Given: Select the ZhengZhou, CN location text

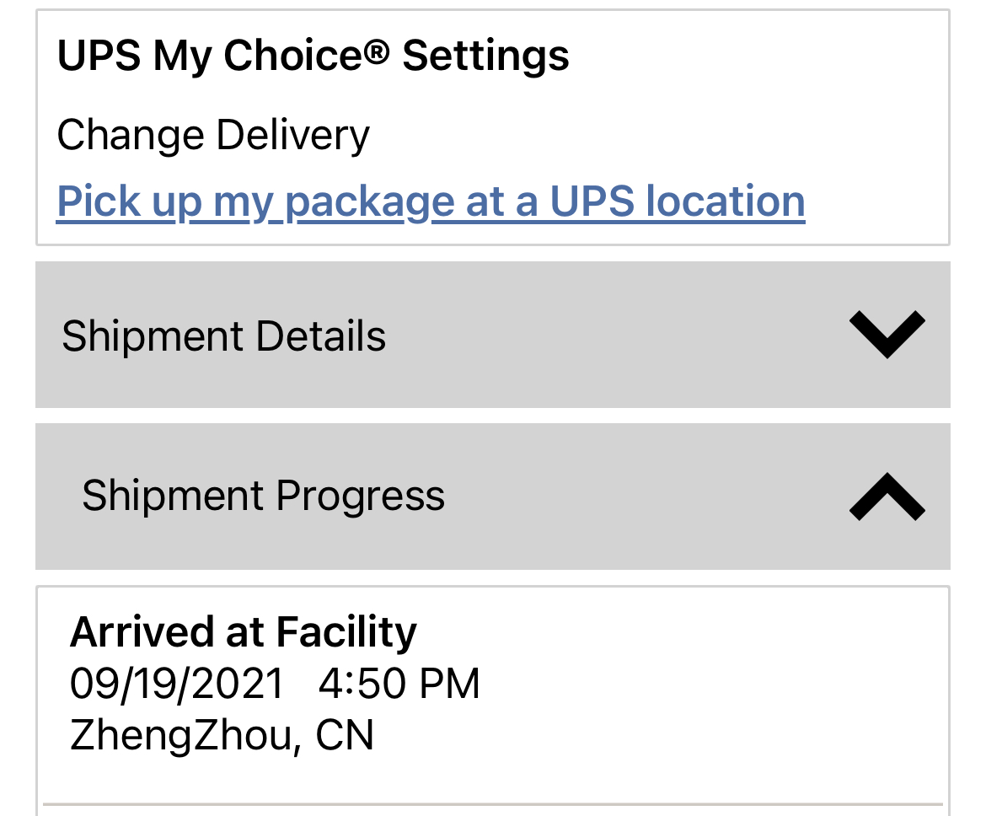Looking at the screenshot, I should click(x=222, y=734).
